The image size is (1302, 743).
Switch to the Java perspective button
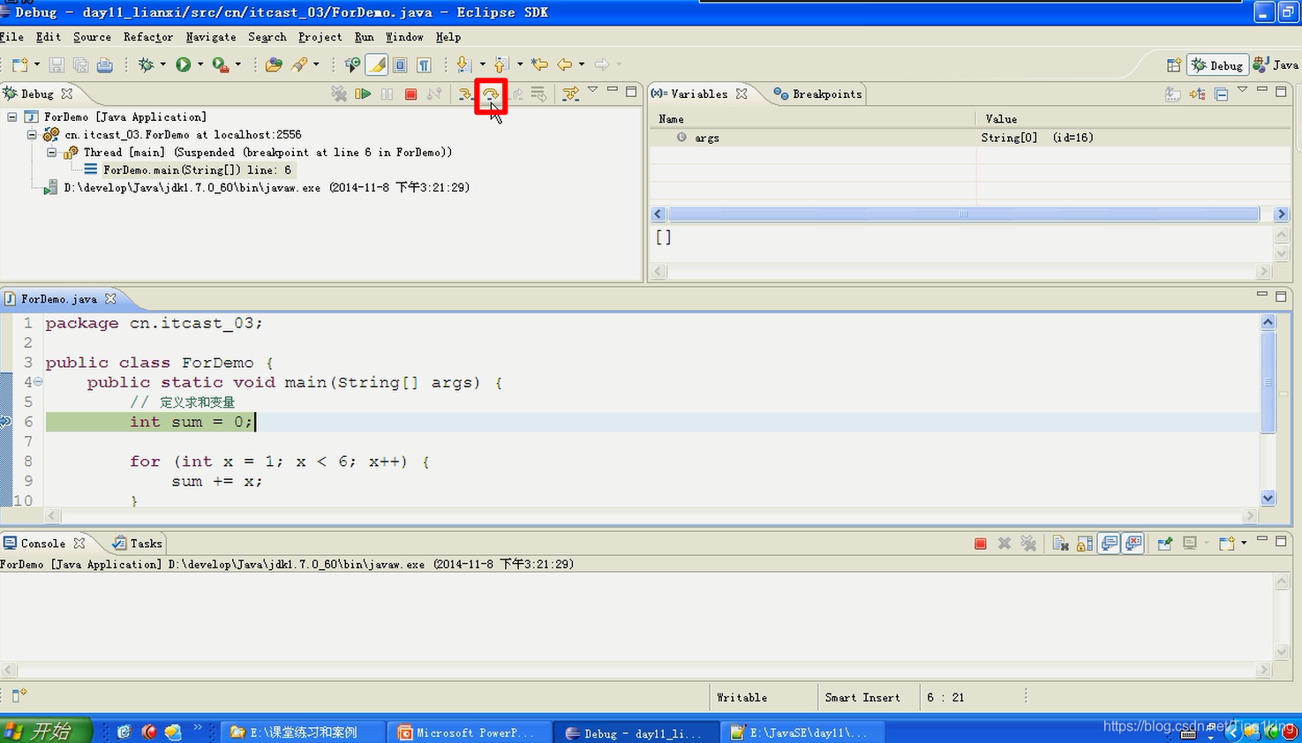1276,64
